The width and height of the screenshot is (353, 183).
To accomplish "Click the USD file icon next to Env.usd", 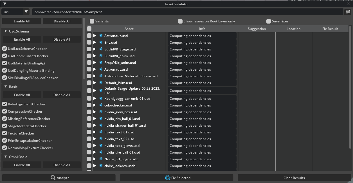I will [101, 42].
